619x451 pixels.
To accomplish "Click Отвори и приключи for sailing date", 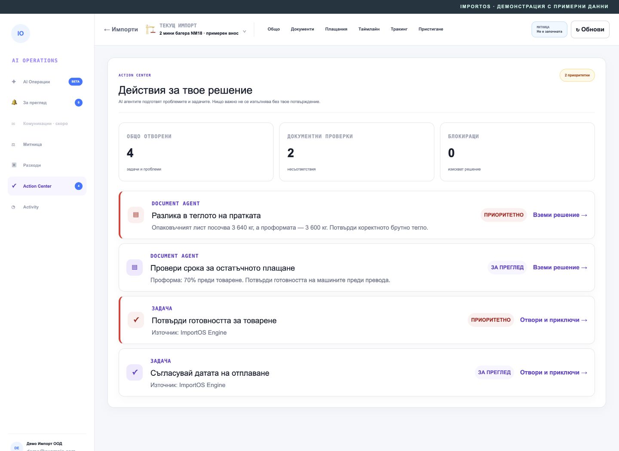I will (554, 372).
